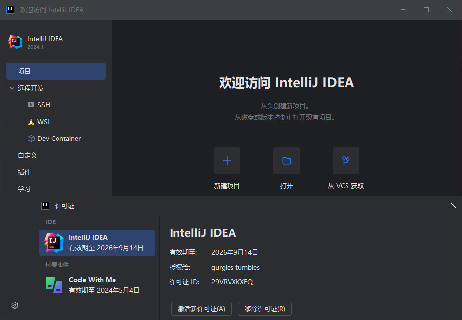Click the Dev Container cube icon
This screenshot has height=320, width=462.
coord(31,138)
